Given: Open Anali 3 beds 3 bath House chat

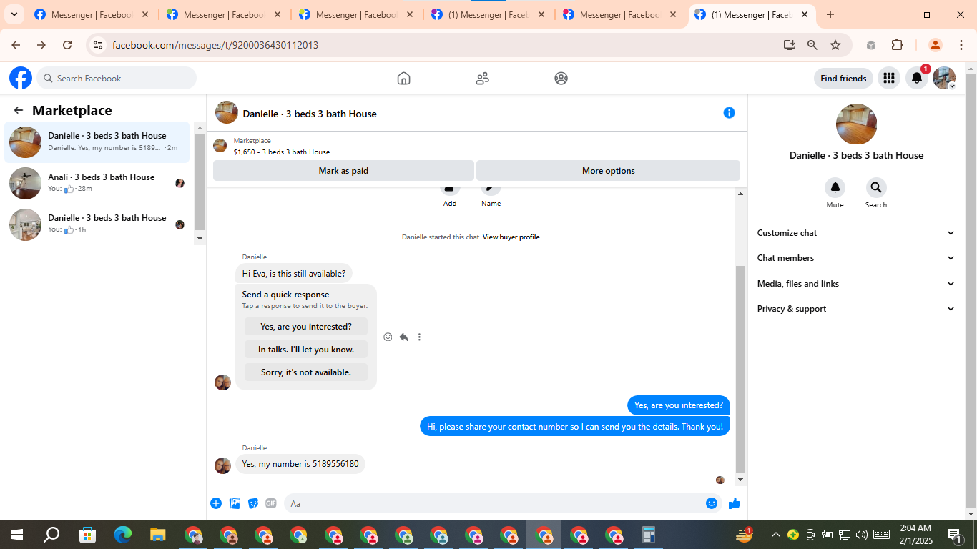Looking at the screenshot, I should pyautogui.click(x=97, y=183).
